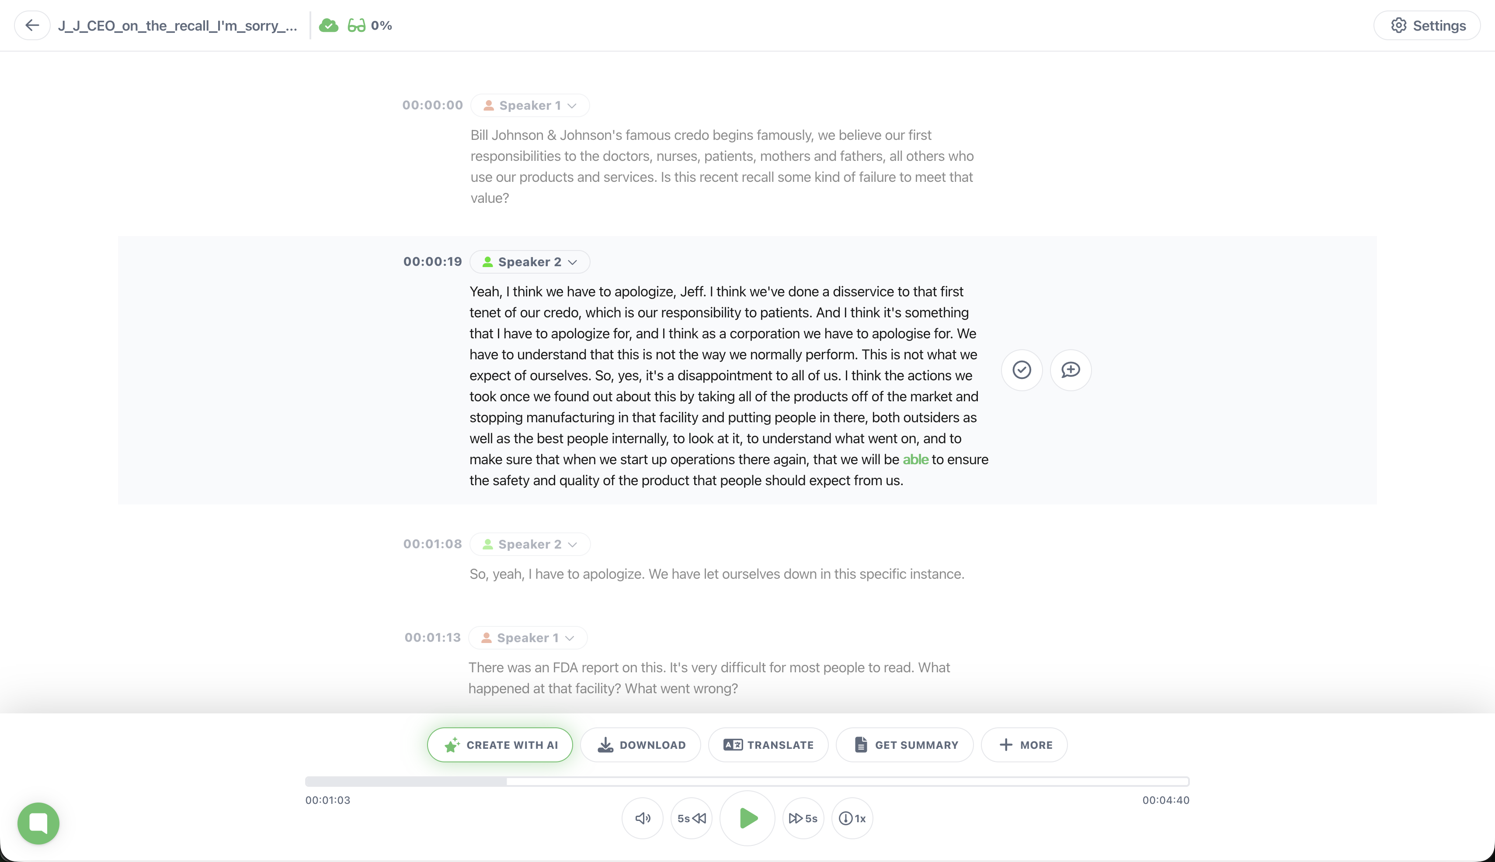Add a comment using the speech bubble icon
This screenshot has width=1495, height=862.
pyautogui.click(x=1071, y=370)
